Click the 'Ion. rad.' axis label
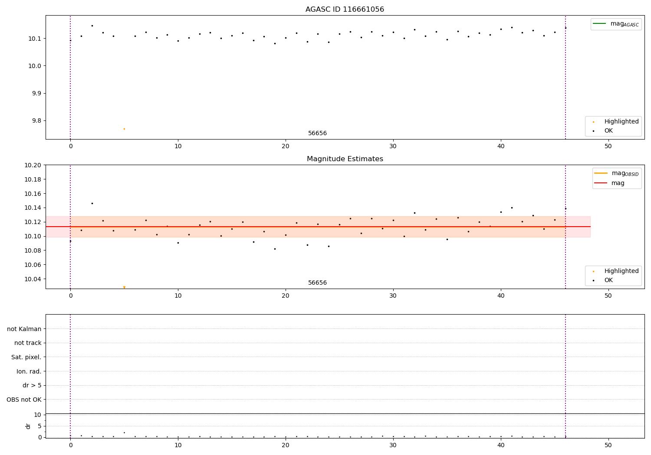Screen dimensions: 651x455 click(29, 371)
